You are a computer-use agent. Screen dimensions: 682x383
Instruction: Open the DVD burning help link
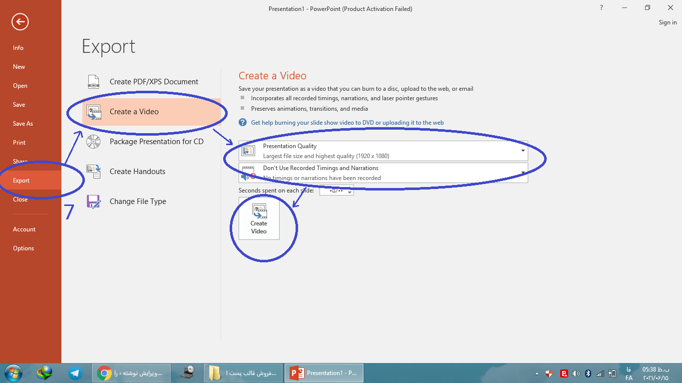(347, 123)
